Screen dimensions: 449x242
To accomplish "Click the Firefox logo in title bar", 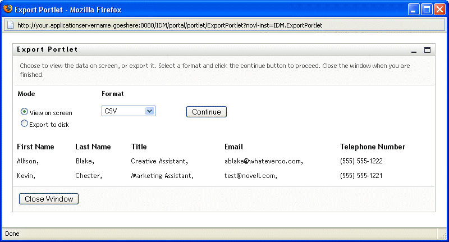I will [x=7, y=10].
